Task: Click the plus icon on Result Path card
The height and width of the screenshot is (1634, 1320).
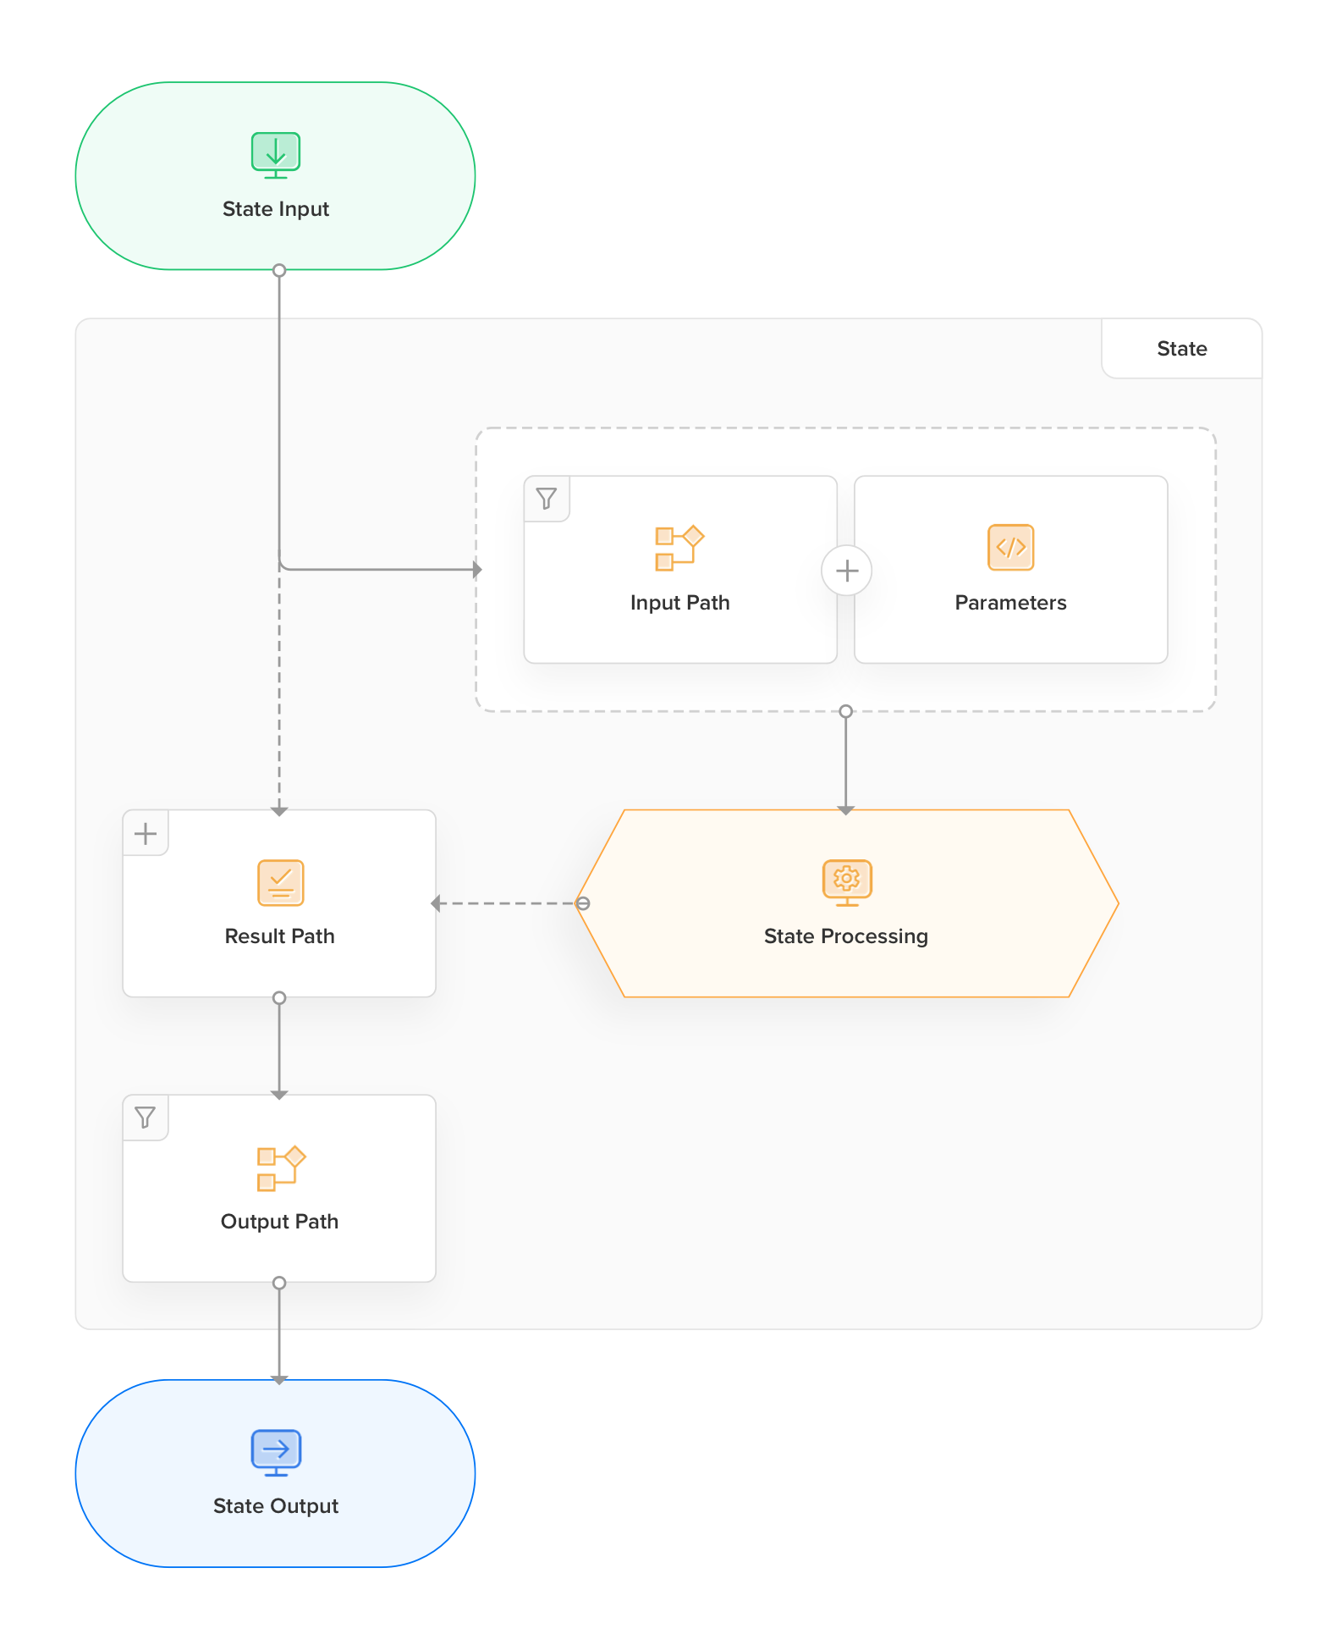Action: coord(146,833)
